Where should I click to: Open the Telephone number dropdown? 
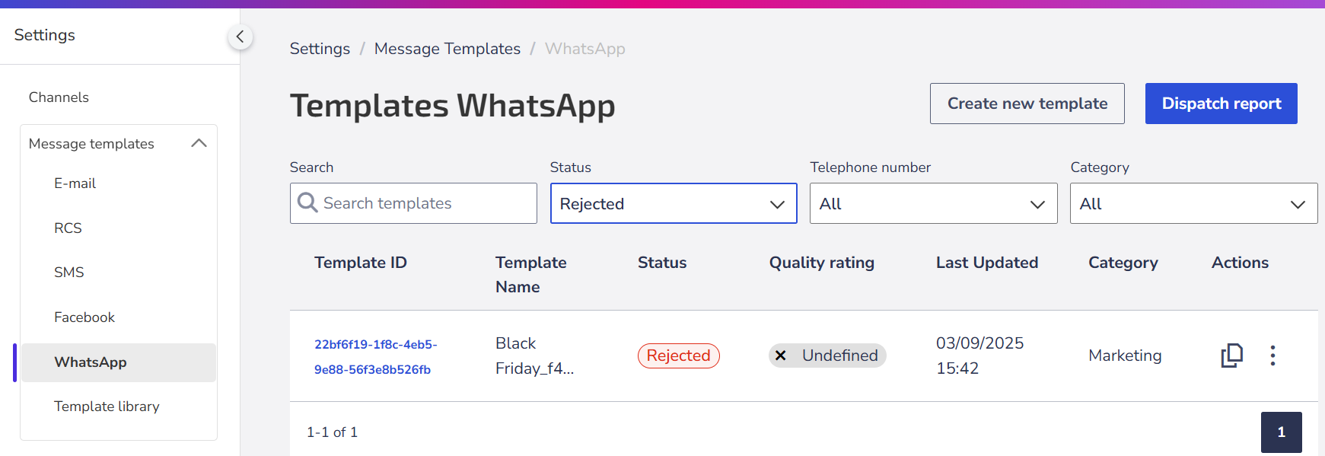pyautogui.click(x=933, y=203)
